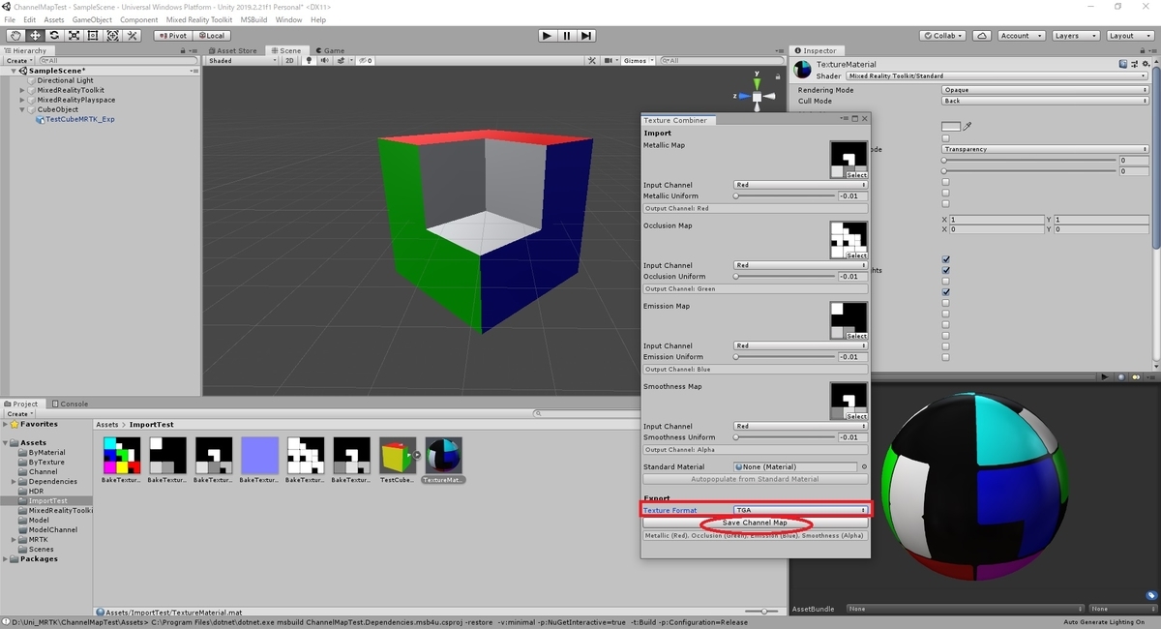Viewport: 1161px width, 629px height.
Task: Click the Save Channel Map button
Action: (755, 523)
